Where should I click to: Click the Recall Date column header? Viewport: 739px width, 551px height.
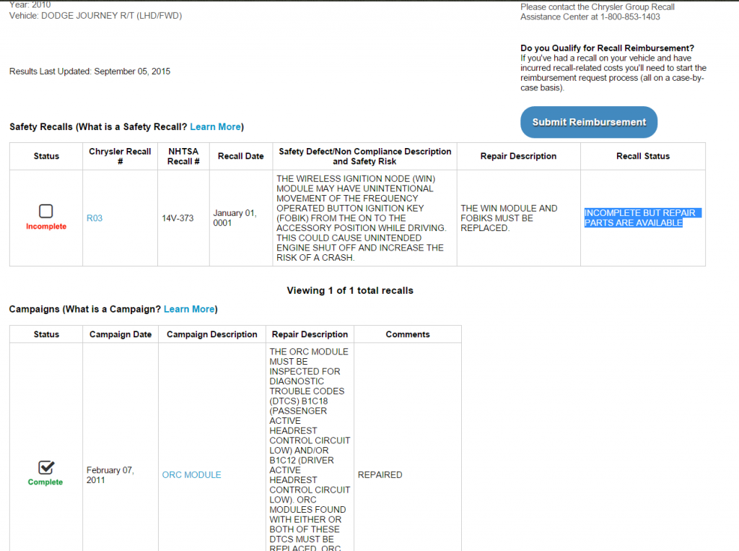click(240, 156)
